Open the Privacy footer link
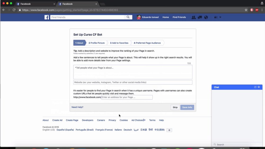The height and width of the screenshot is (149, 265). [112, 120]
